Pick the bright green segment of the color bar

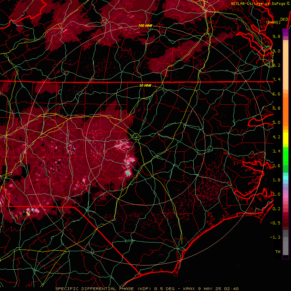286,157
